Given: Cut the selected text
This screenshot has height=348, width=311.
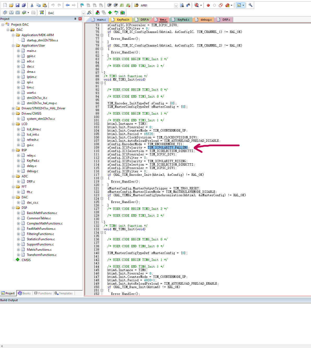Looking at the screenshot, I should tap(32, 5).
